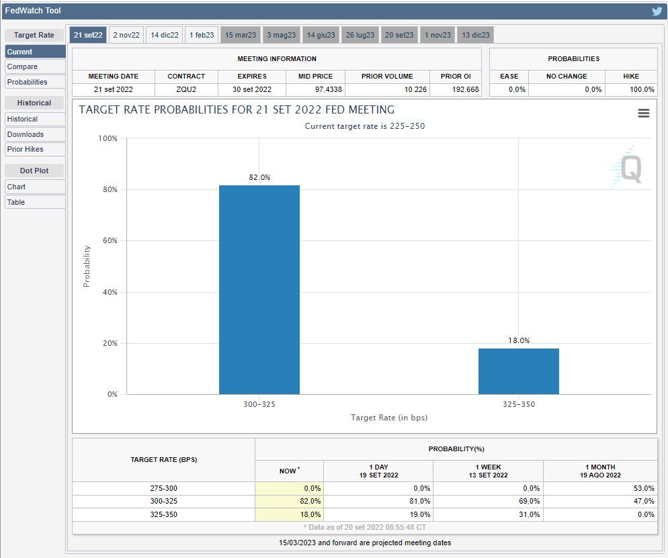This screenshot has height=558, width=668.
Task: Click the 1 MONTH 19 AGO 2022 column header
Action: tap(600, 471)
